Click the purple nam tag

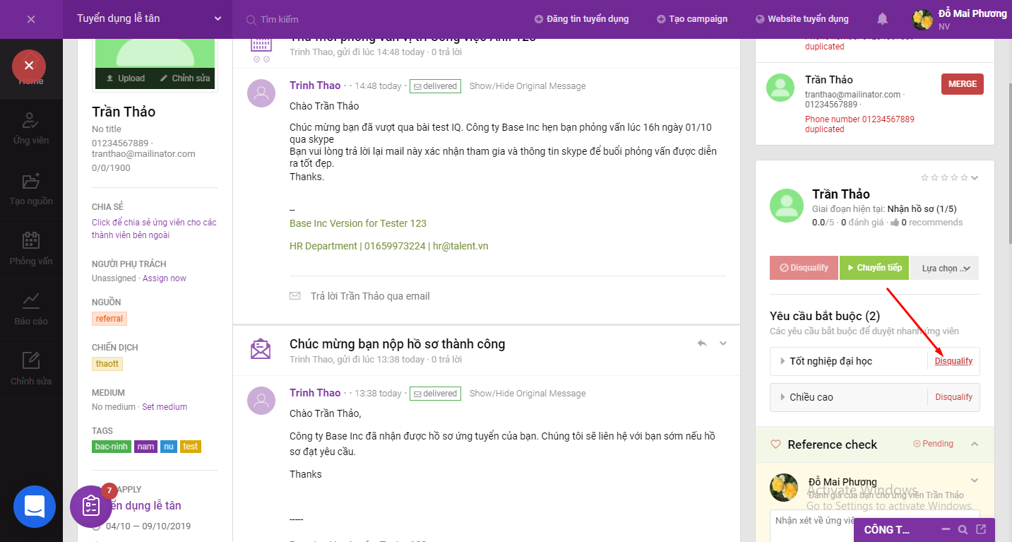[x=146, y=447]
